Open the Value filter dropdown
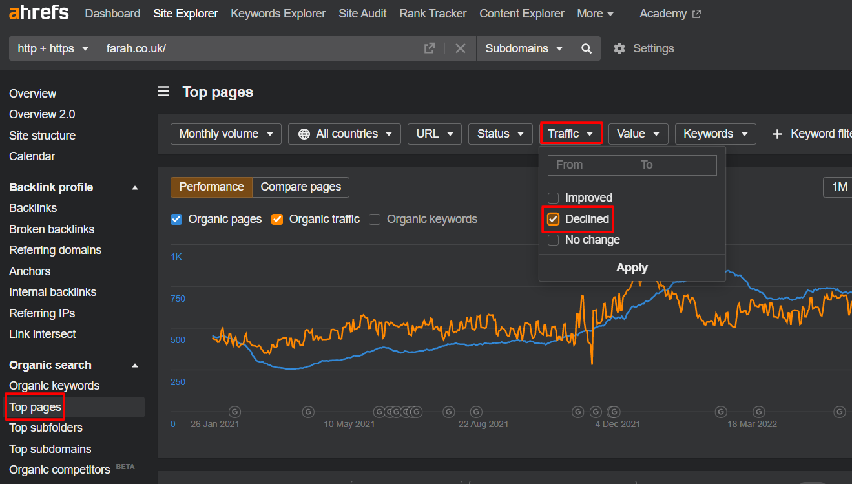852x484 pixels. point(638,134)
